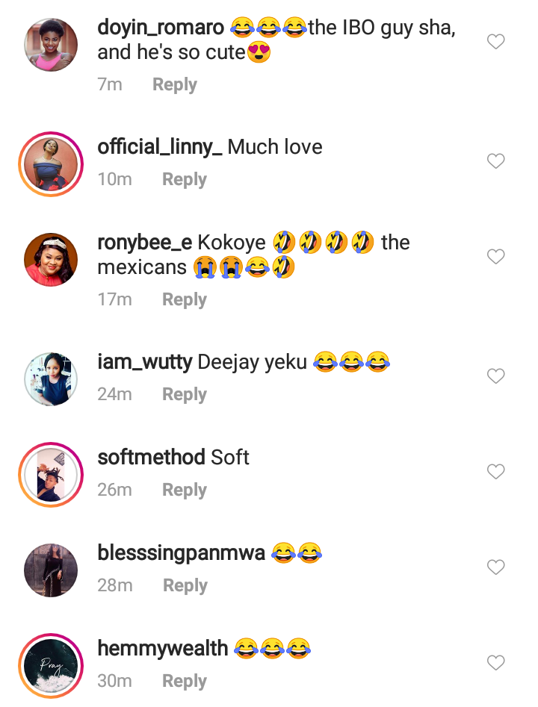Reply to softmethod's comment

(184, 490)
